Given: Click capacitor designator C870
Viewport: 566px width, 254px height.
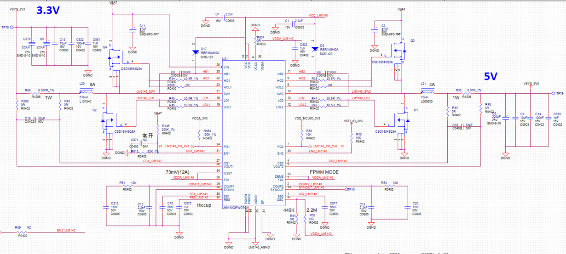Looking at the screenshot, I should point(557,114).
